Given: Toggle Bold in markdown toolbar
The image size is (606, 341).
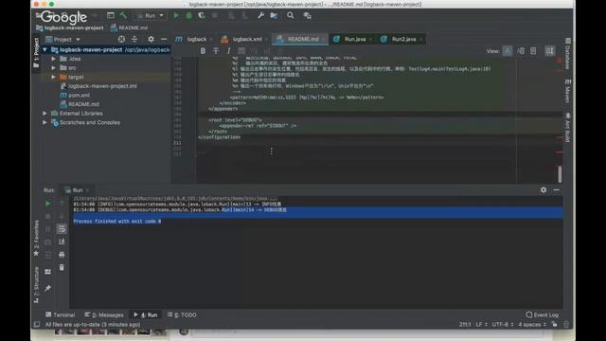Looking at the screenshot, I should tap(203, 50).
